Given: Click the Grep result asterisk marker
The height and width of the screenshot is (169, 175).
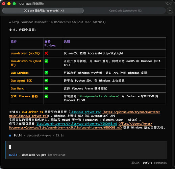Looking at the screenshot, I should click(x=10, y=22).
